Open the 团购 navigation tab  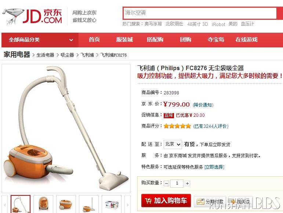(185, 40)
